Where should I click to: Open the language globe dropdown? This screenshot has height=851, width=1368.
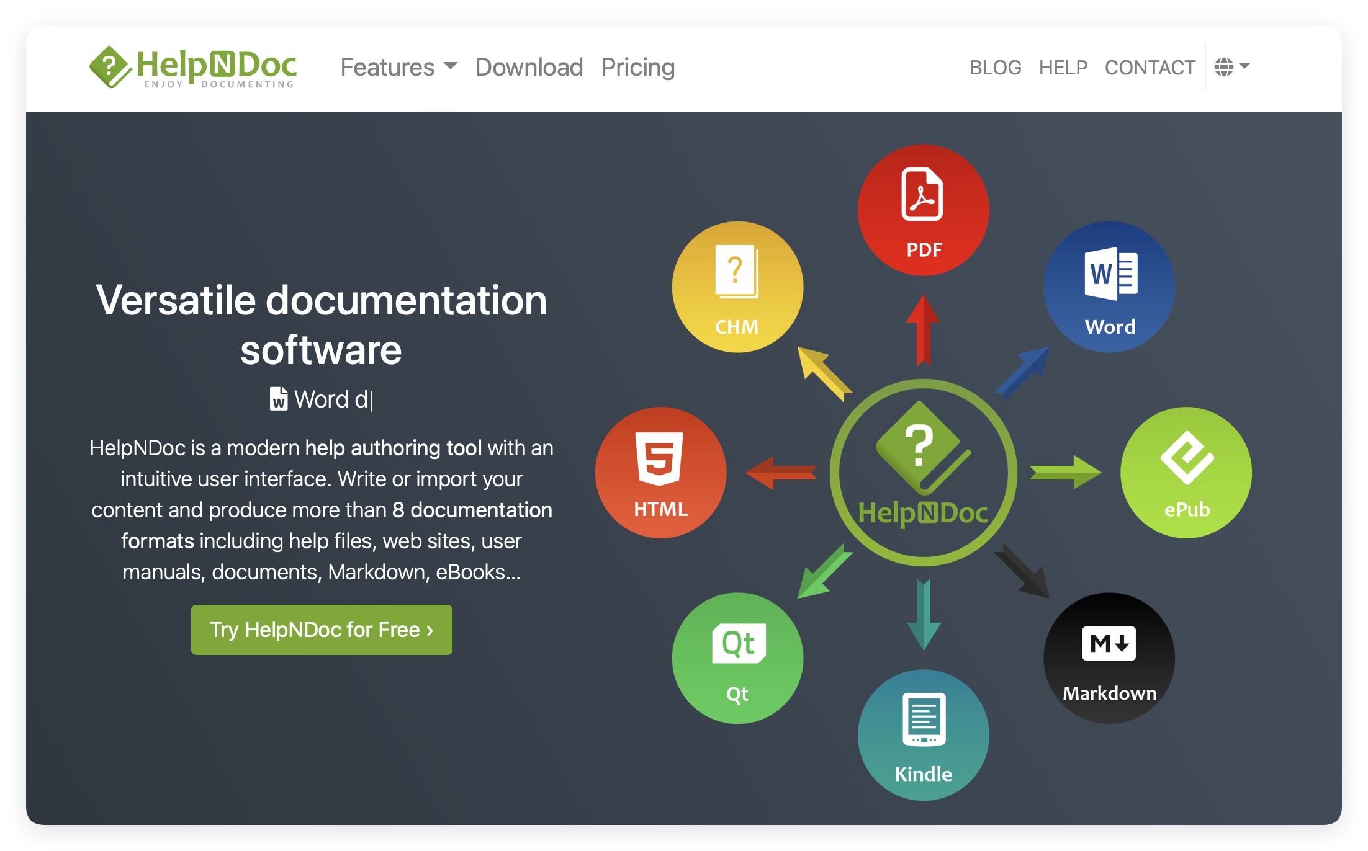tap(1224, 66)
